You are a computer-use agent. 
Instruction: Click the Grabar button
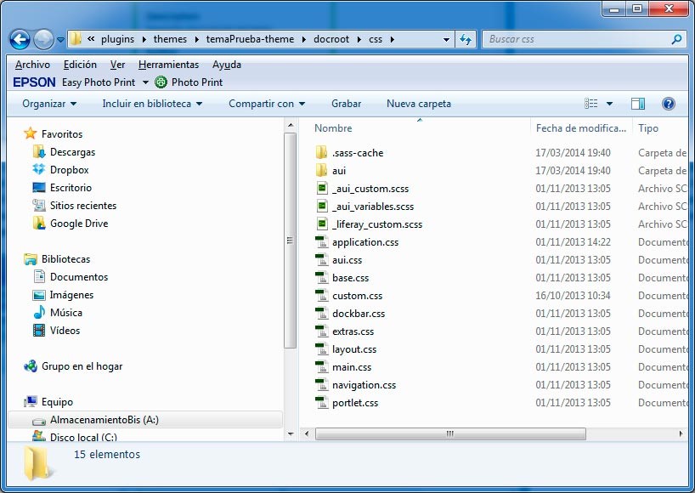pos(346,103)
